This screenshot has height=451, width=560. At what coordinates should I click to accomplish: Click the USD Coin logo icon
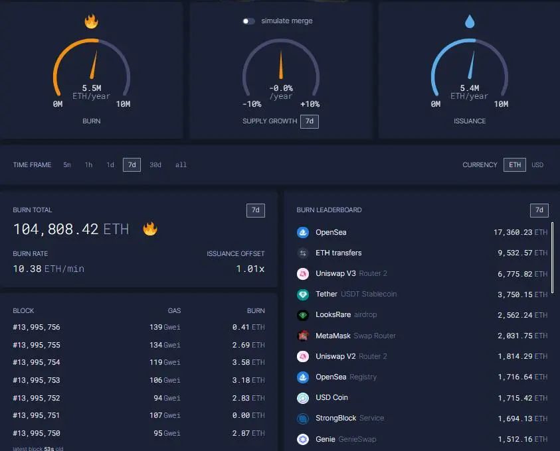coord(303,397)
